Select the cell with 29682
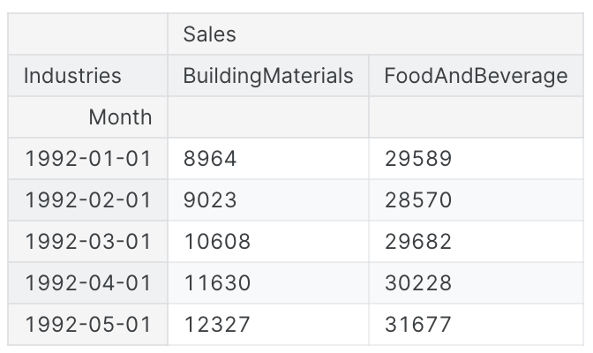Viewport: 593px width, 353px height. click(418, 242)
